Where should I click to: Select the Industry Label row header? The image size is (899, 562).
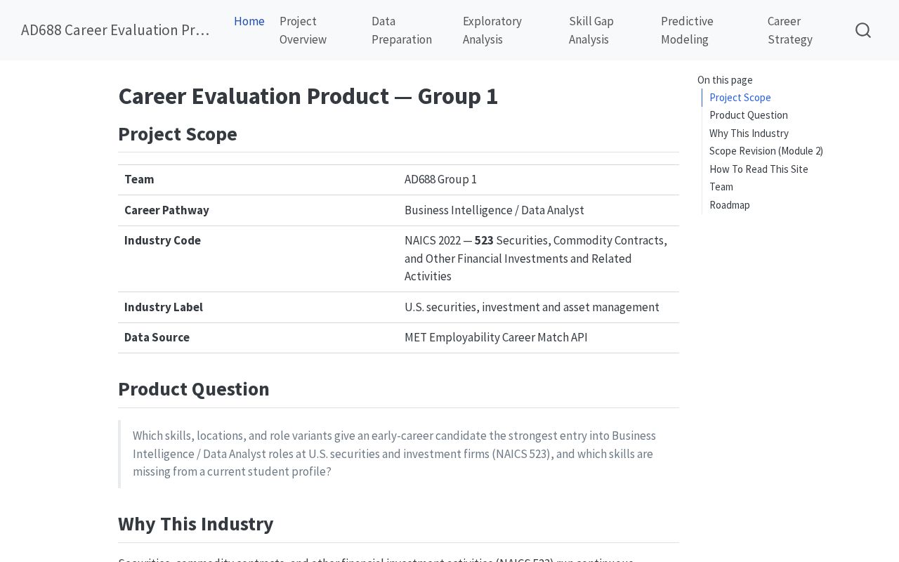(258, 308)
